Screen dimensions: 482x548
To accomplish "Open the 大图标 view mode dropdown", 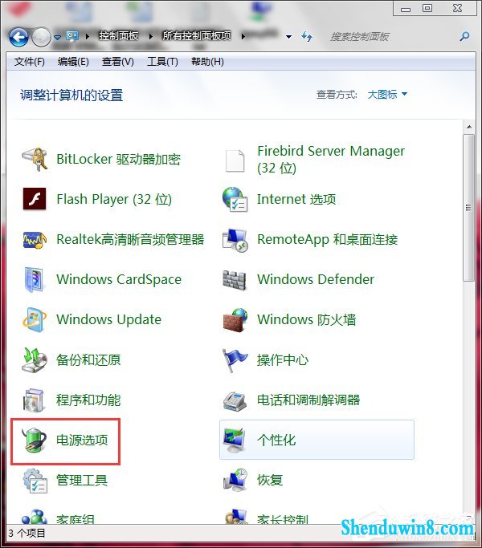I will [x=387, y=95].
